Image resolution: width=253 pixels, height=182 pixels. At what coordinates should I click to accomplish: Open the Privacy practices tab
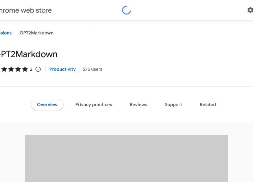94,105
